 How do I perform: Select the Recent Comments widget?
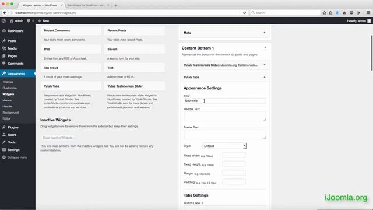click(x=71, y=31)
